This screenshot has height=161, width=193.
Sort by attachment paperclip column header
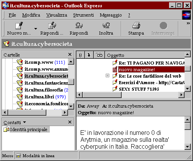coord(80,55)
